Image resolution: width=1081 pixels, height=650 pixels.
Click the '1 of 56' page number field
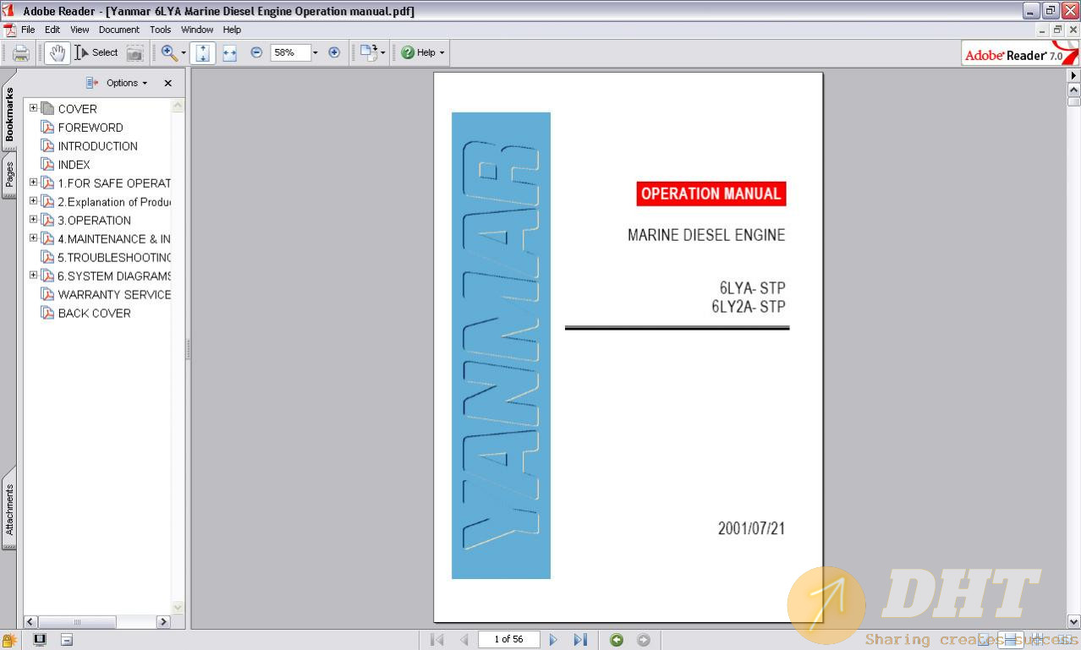click(508, 640)
